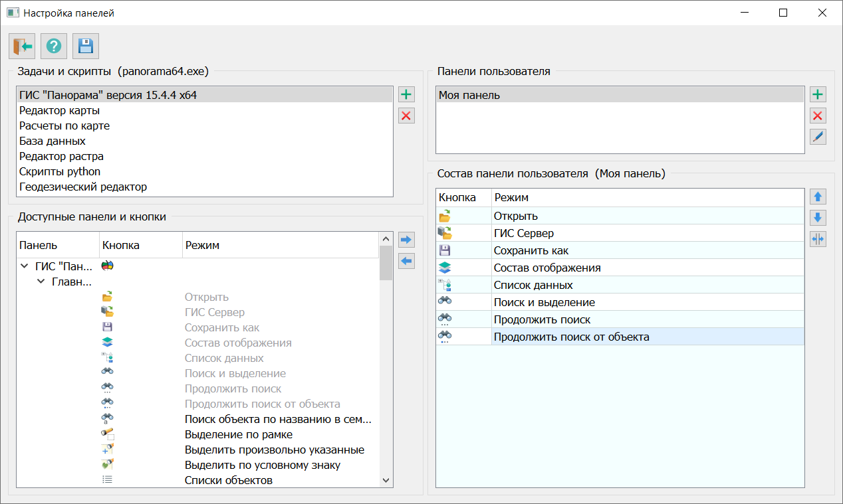Open help with the question mark icon

54,46
